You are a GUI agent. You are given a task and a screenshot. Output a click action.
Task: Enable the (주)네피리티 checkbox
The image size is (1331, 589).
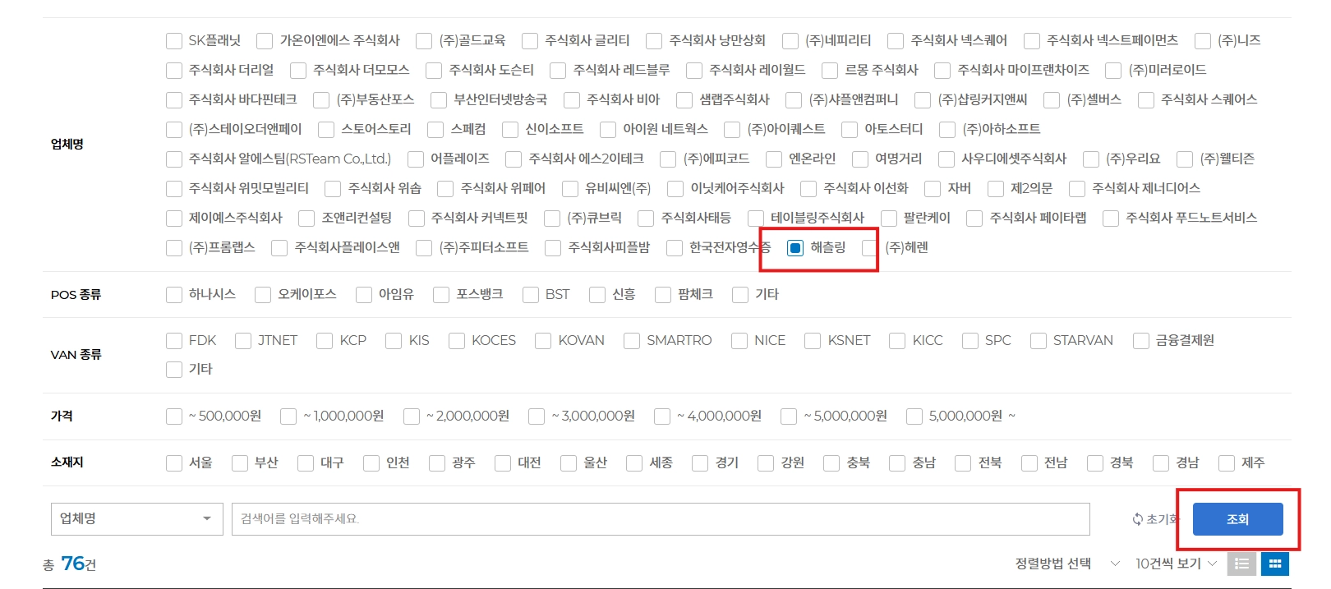790,40
